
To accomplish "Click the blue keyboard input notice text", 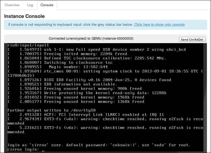I will coord(71,25).
